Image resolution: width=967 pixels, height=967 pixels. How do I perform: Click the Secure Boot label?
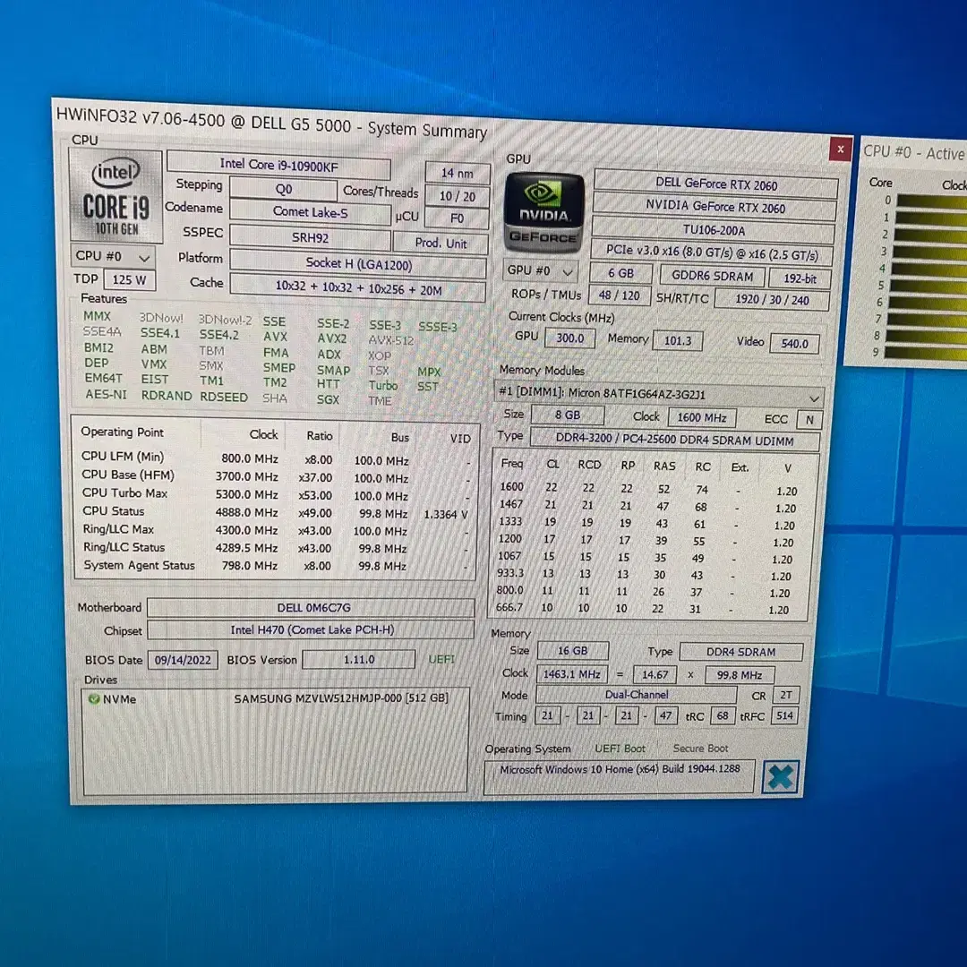coord(700,748)
